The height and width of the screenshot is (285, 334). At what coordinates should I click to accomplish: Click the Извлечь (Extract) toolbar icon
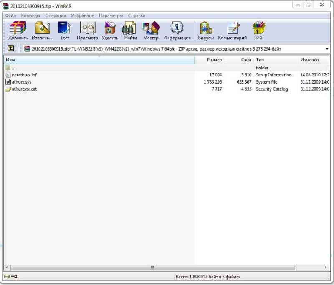tap(42, 31)
